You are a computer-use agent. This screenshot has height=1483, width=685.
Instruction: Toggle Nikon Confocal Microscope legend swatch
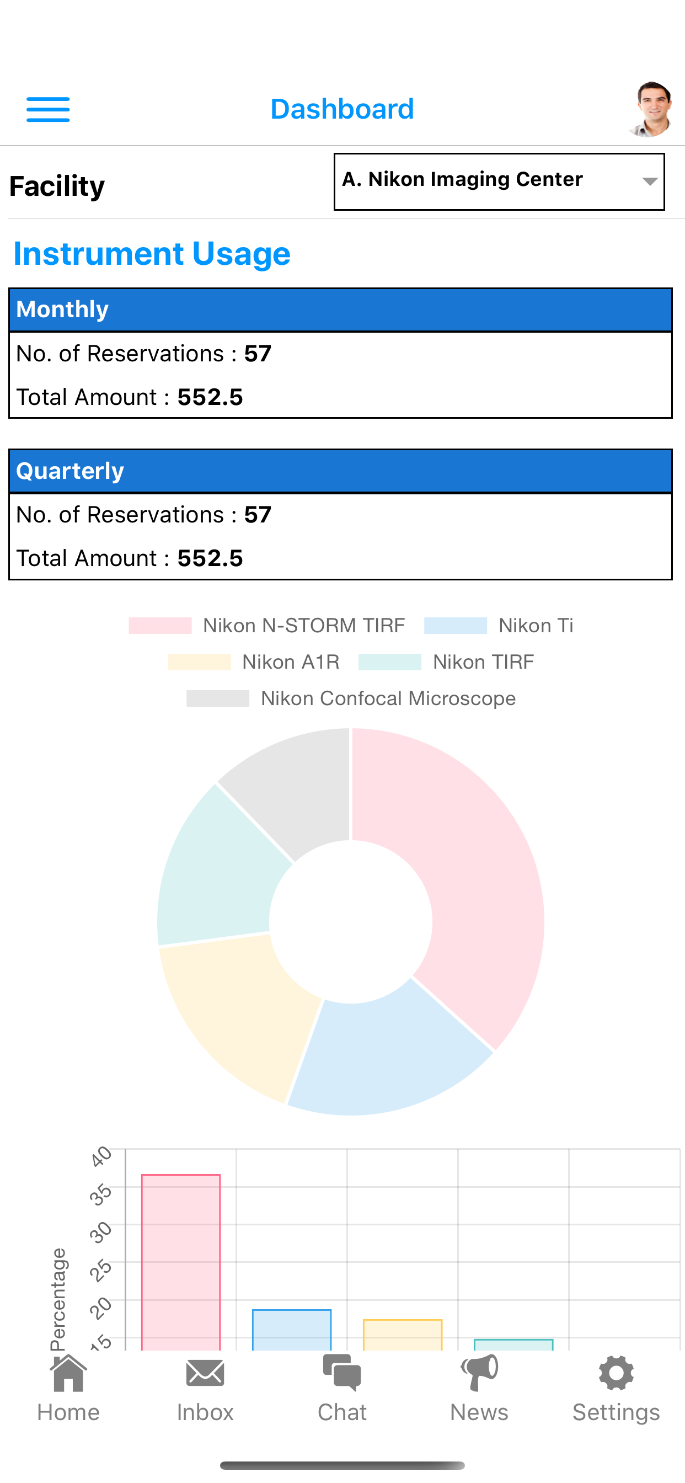coord(218,698)
